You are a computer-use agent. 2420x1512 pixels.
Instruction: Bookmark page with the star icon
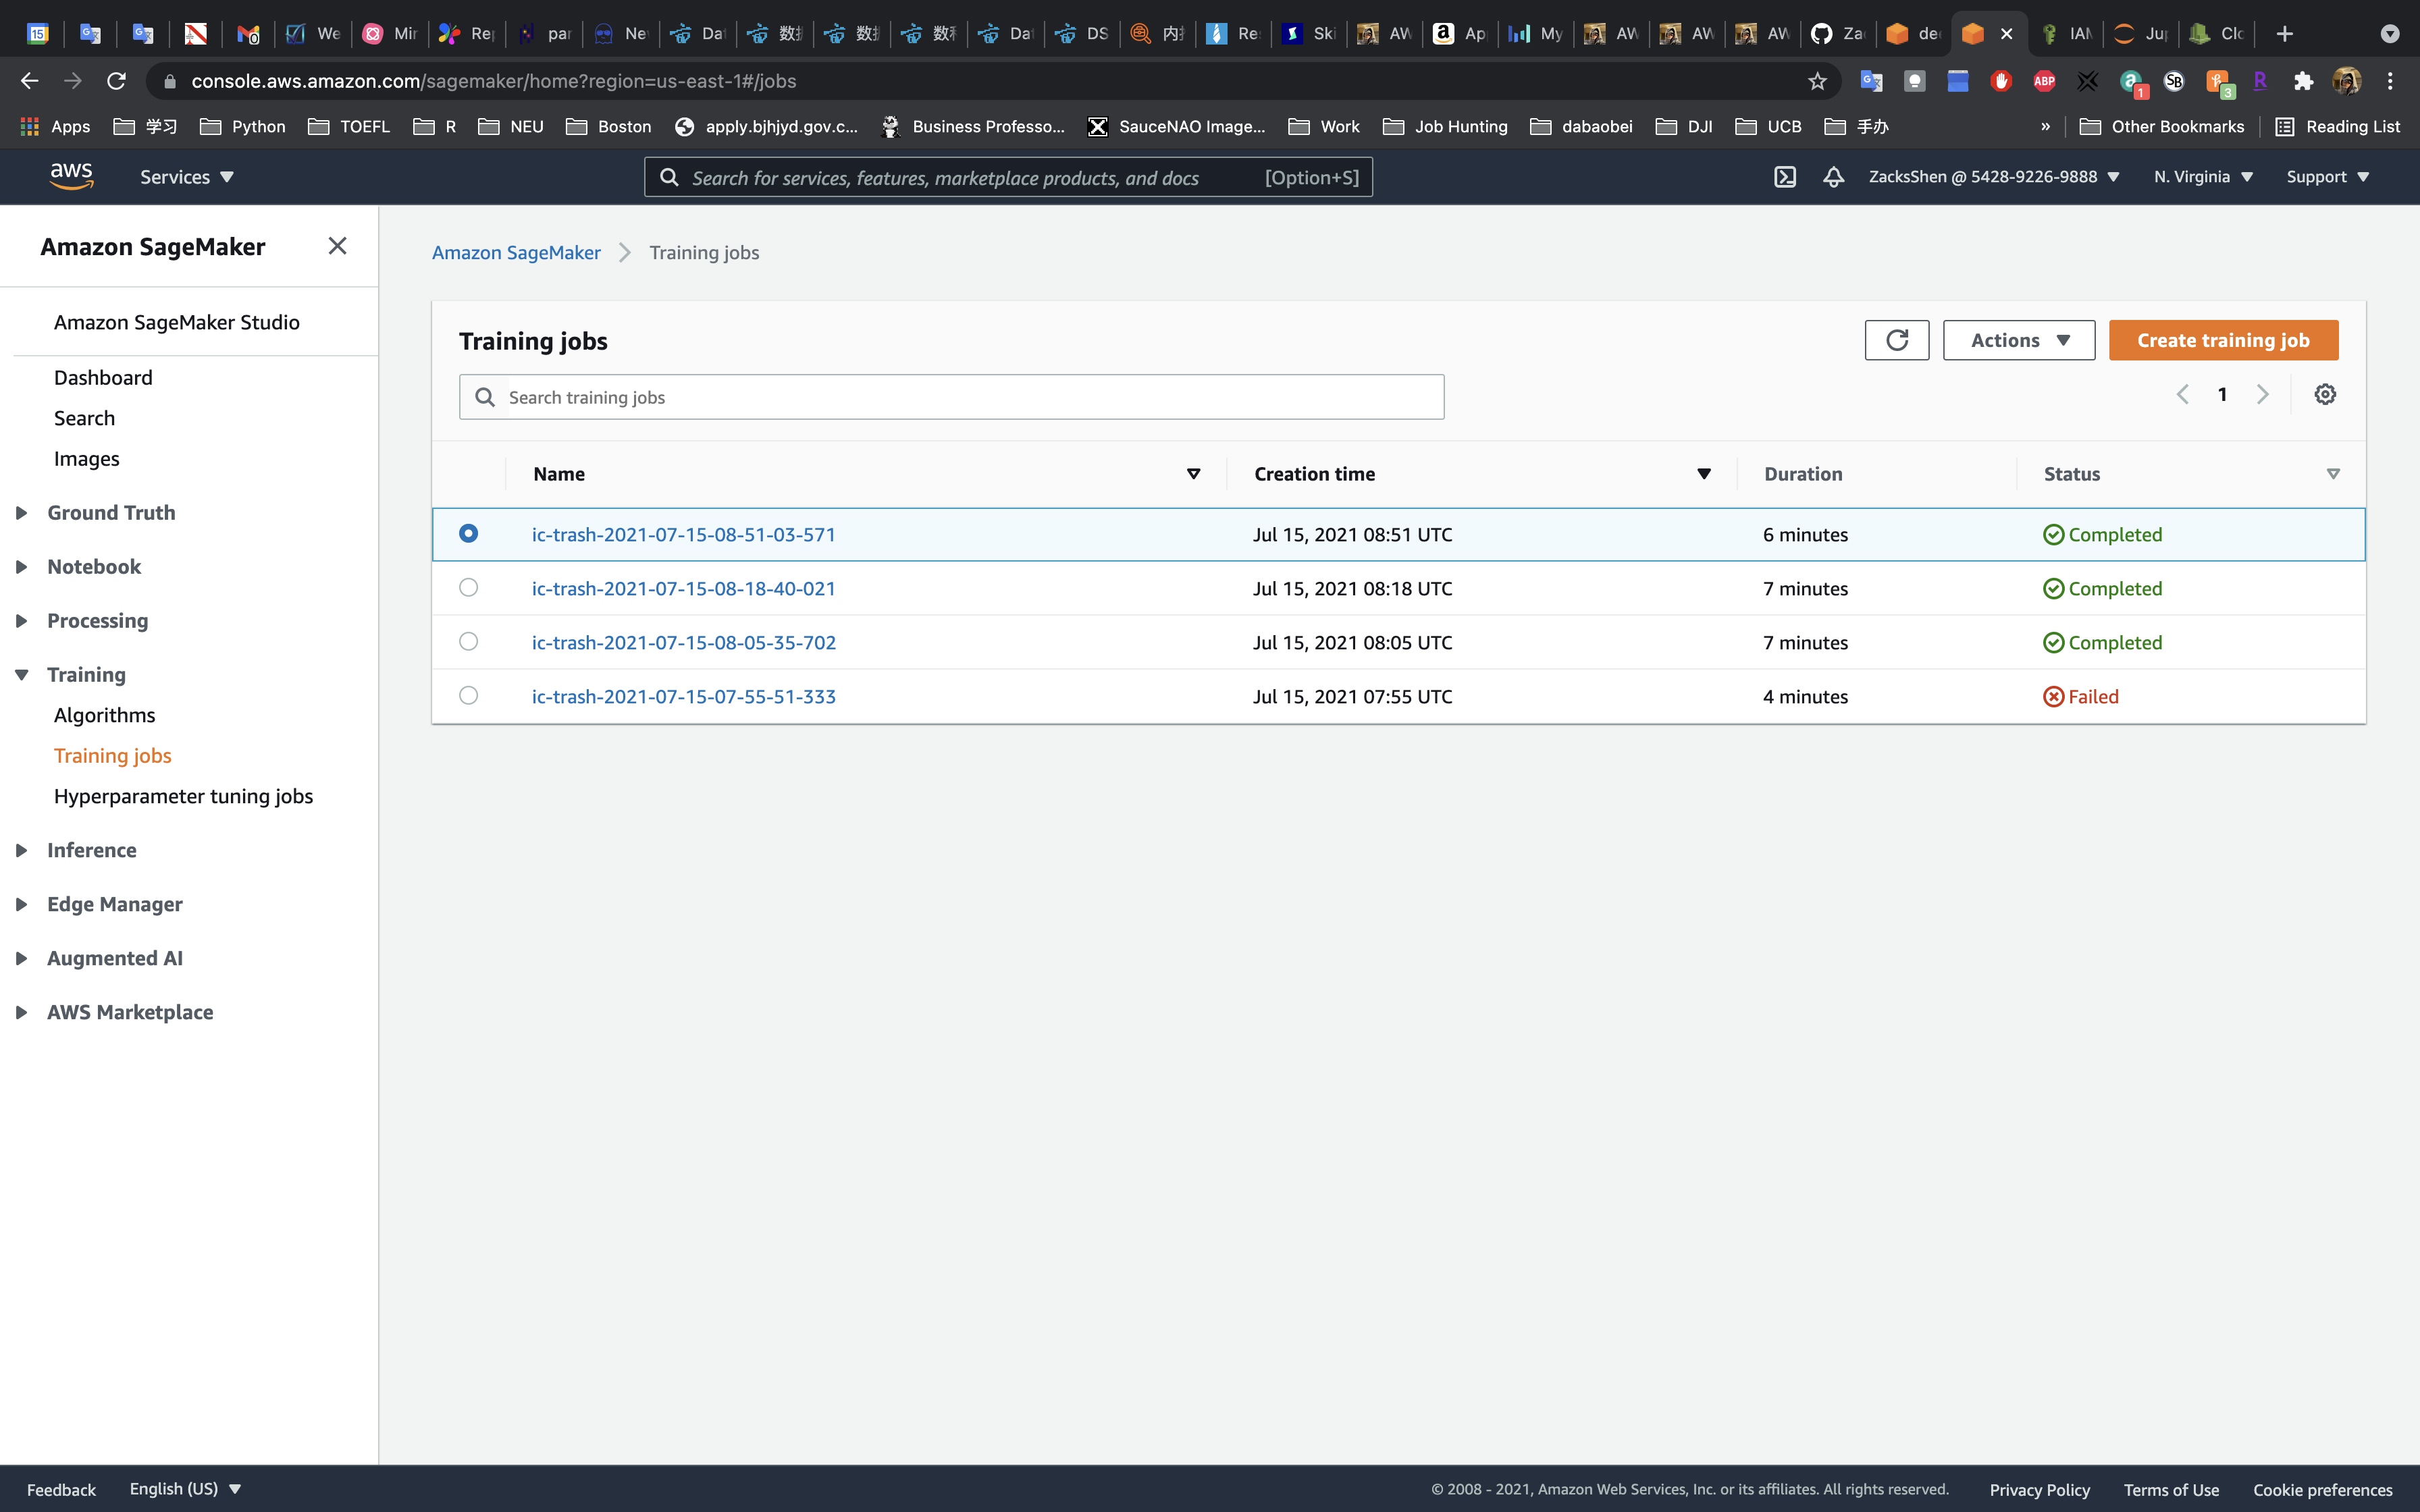point(1817,81)
